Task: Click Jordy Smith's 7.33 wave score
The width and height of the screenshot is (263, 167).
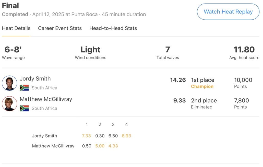Action: click(x=86, y=136)
